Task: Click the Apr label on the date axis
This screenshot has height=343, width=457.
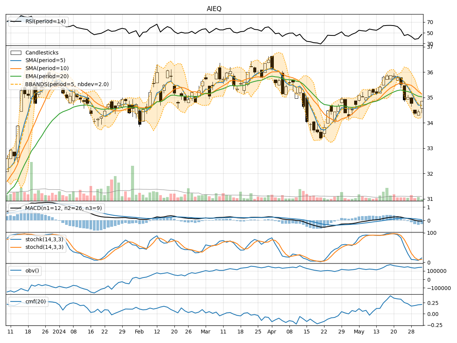Action: point(272,332)
